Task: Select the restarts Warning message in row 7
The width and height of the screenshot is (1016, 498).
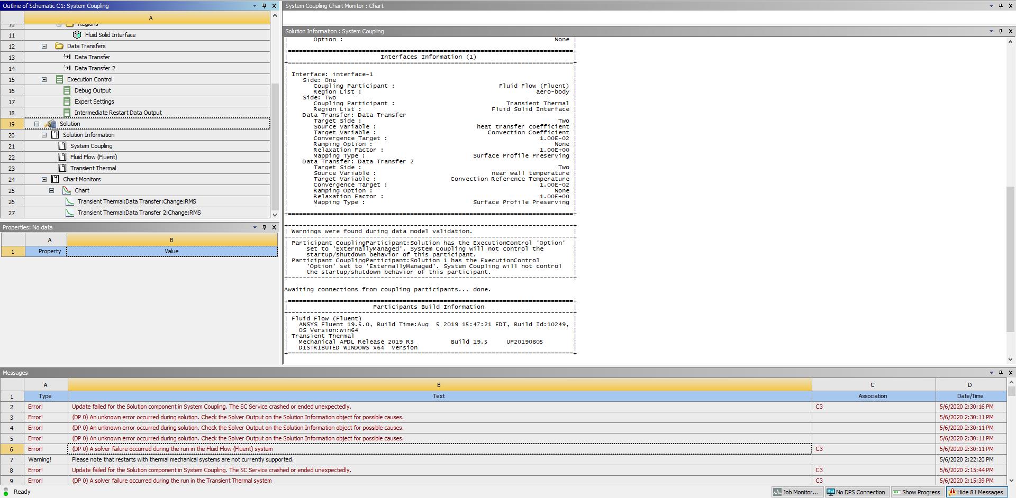Action: click(x=439, y=459)
